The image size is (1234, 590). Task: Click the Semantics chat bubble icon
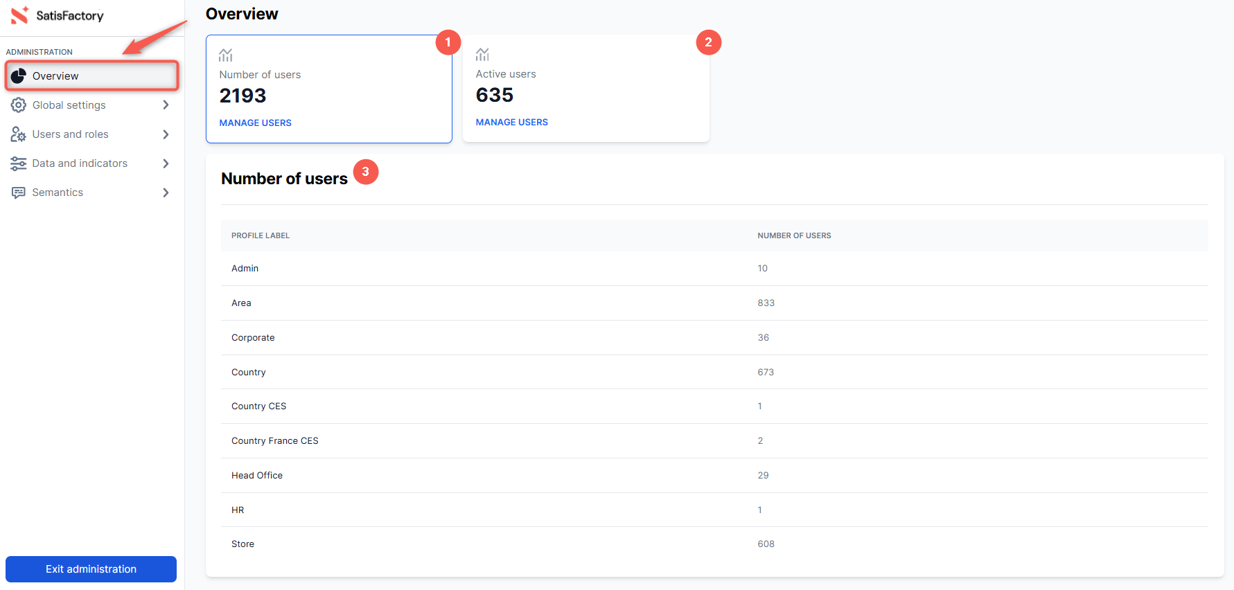tap(19, 193)
